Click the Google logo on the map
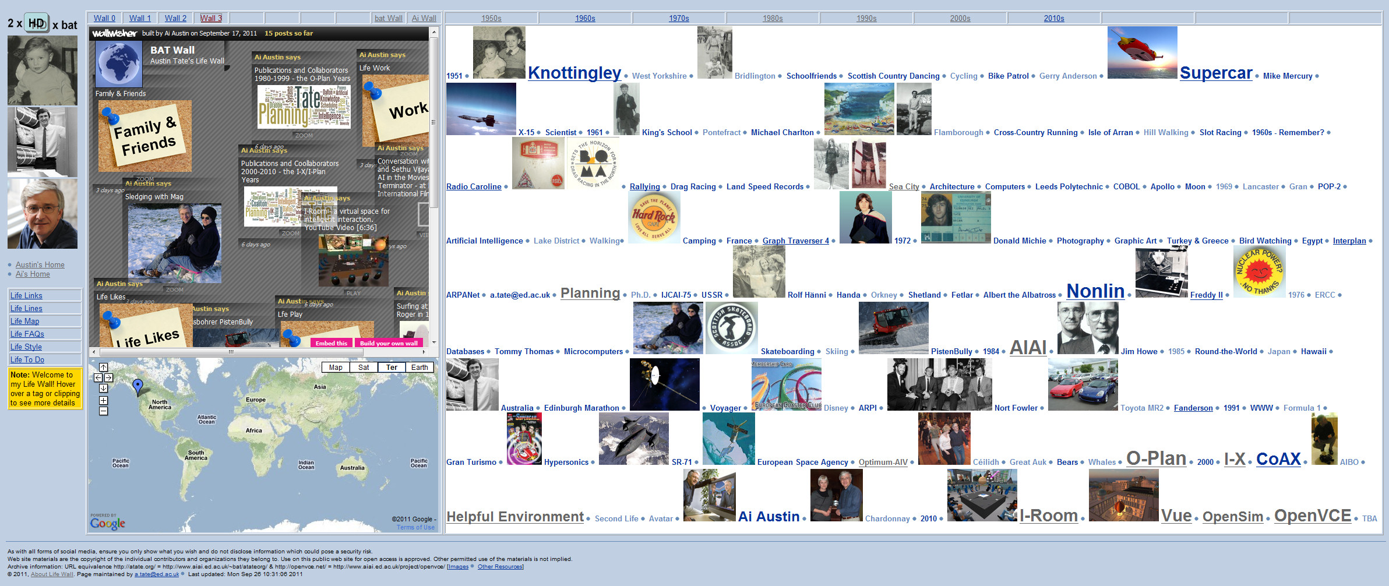 [x=108, y=523]
